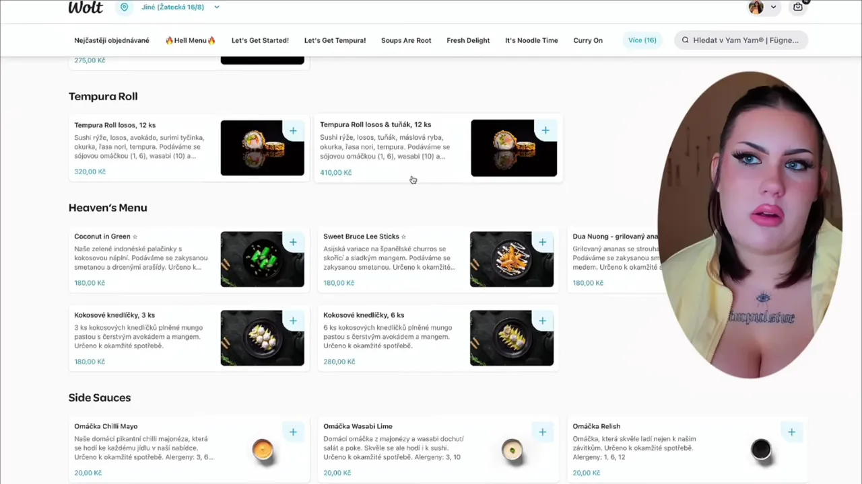Open Tempura Roll losos, 12 ks photo
Image resolution: width=862 pixels, height=484 pixels.
coord(262,148)
